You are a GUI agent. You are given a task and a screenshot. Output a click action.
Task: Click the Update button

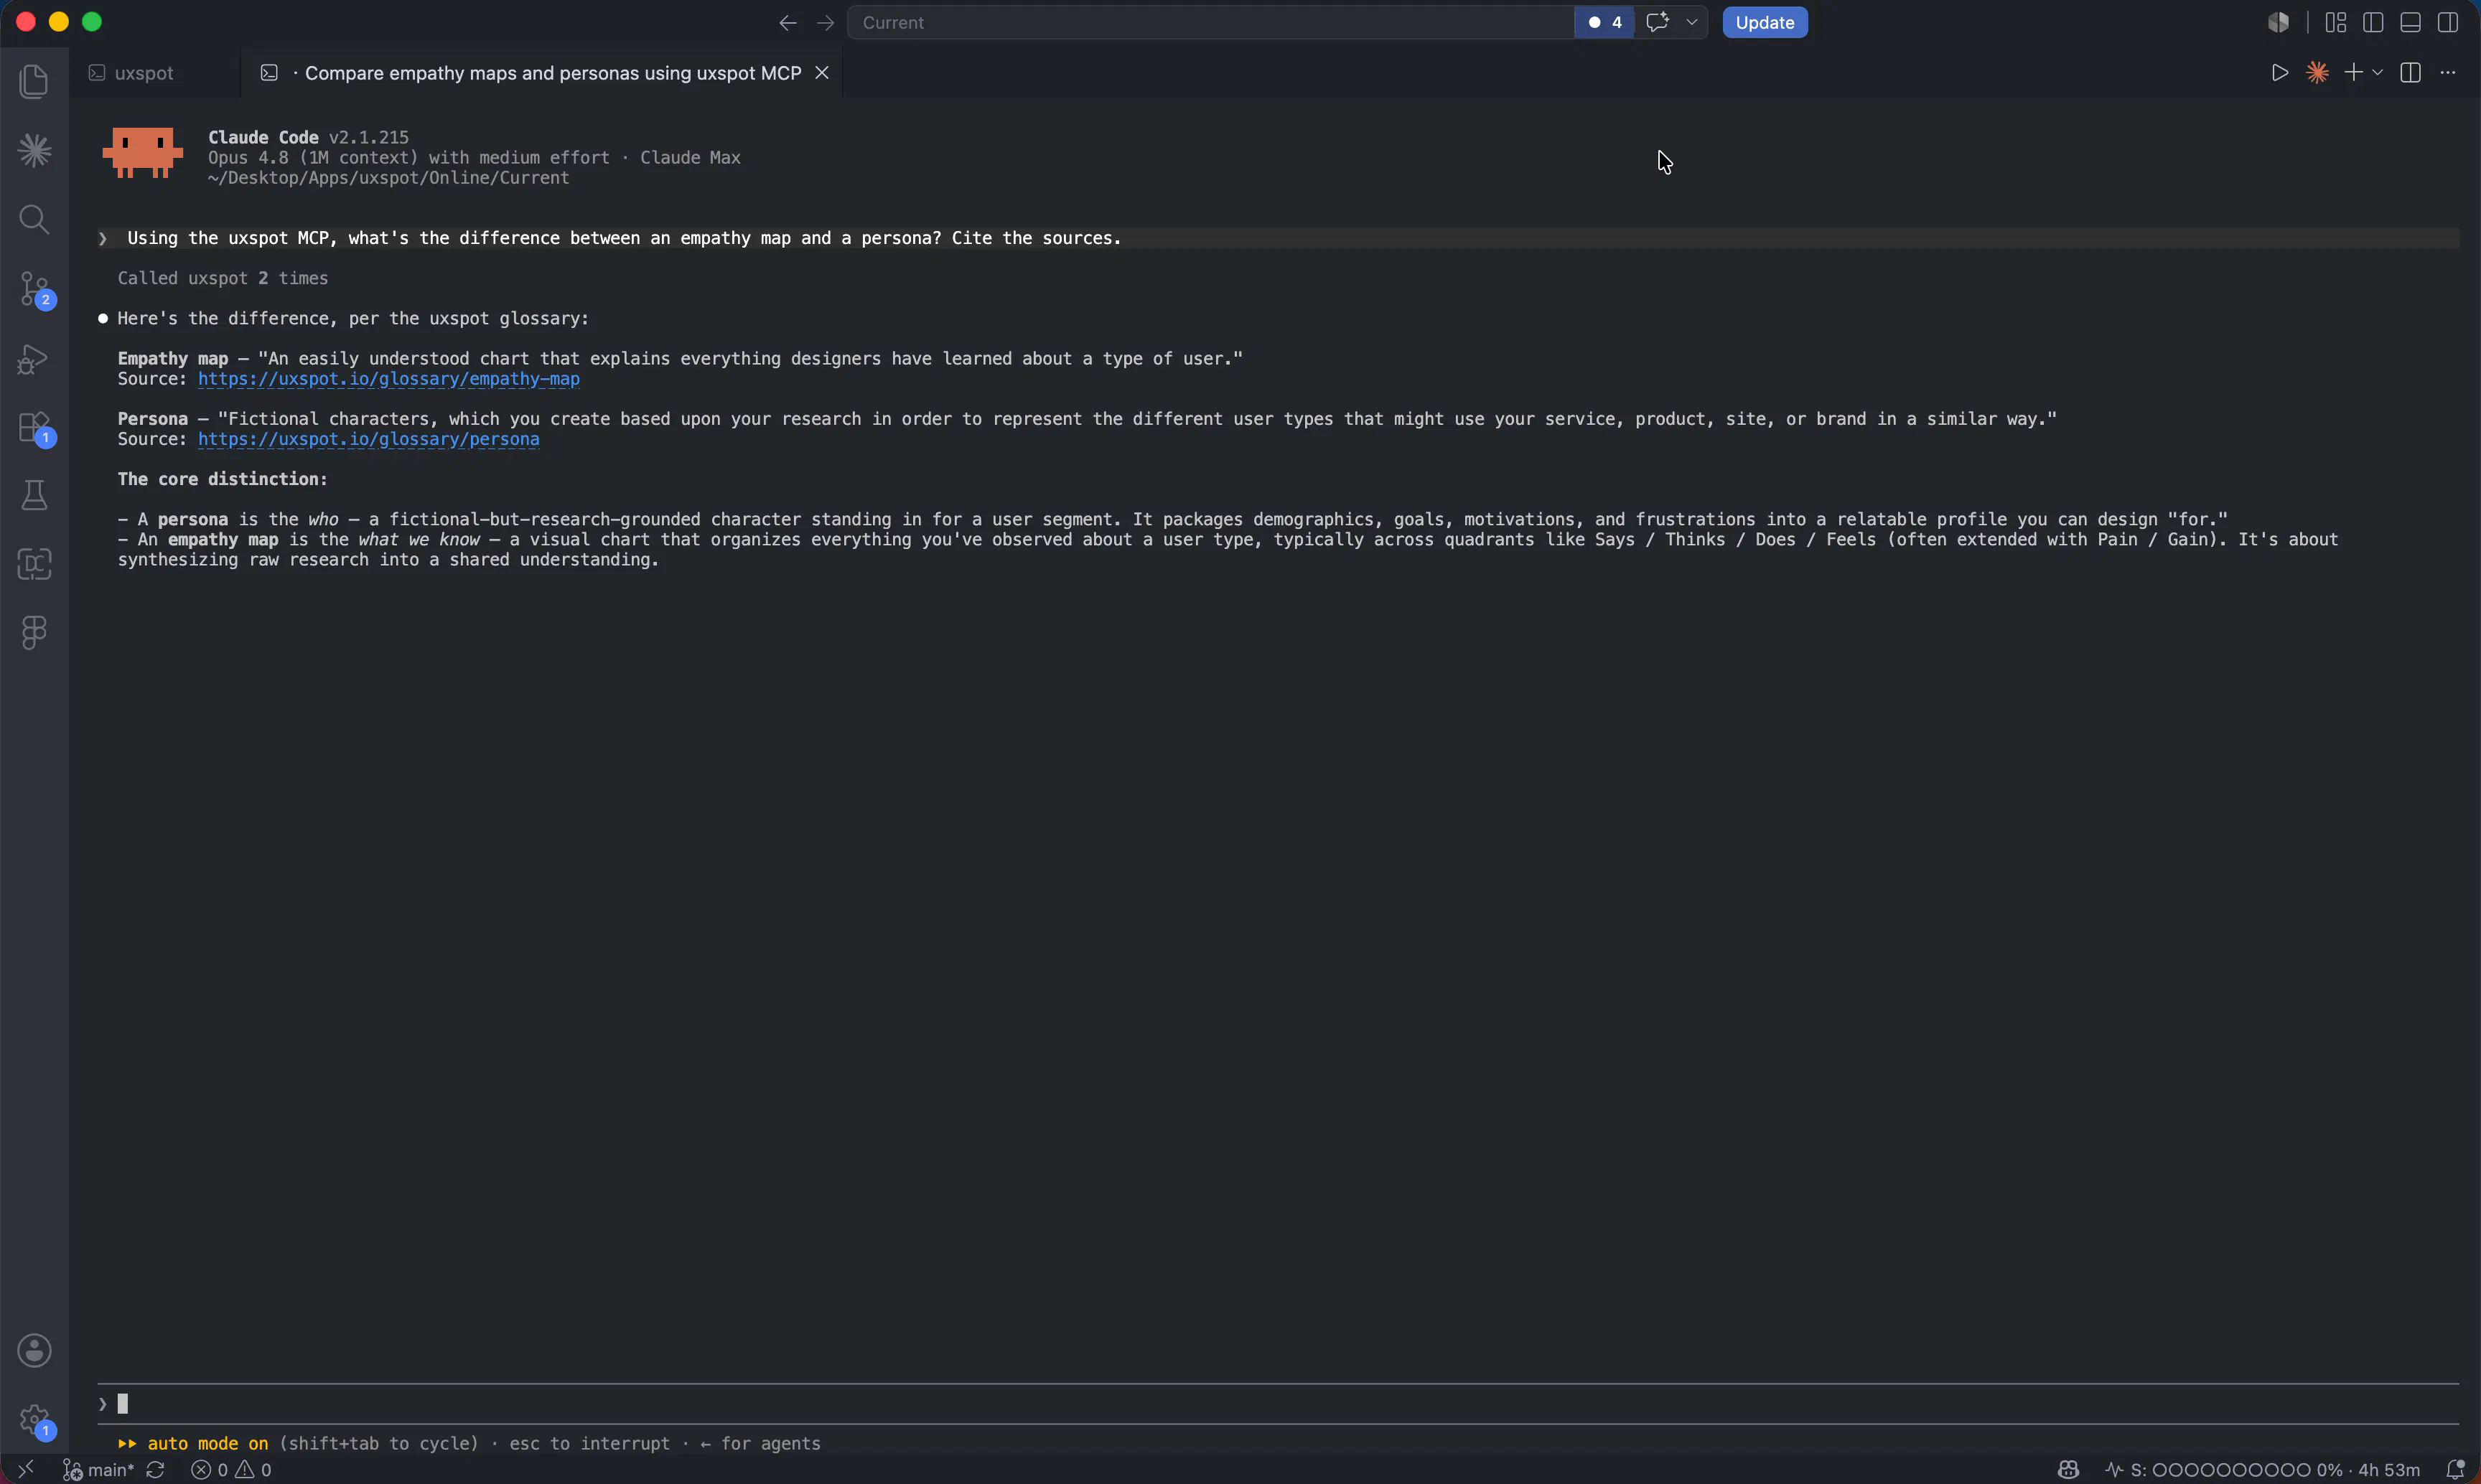pyautogui.click(x=1765, y=22)
